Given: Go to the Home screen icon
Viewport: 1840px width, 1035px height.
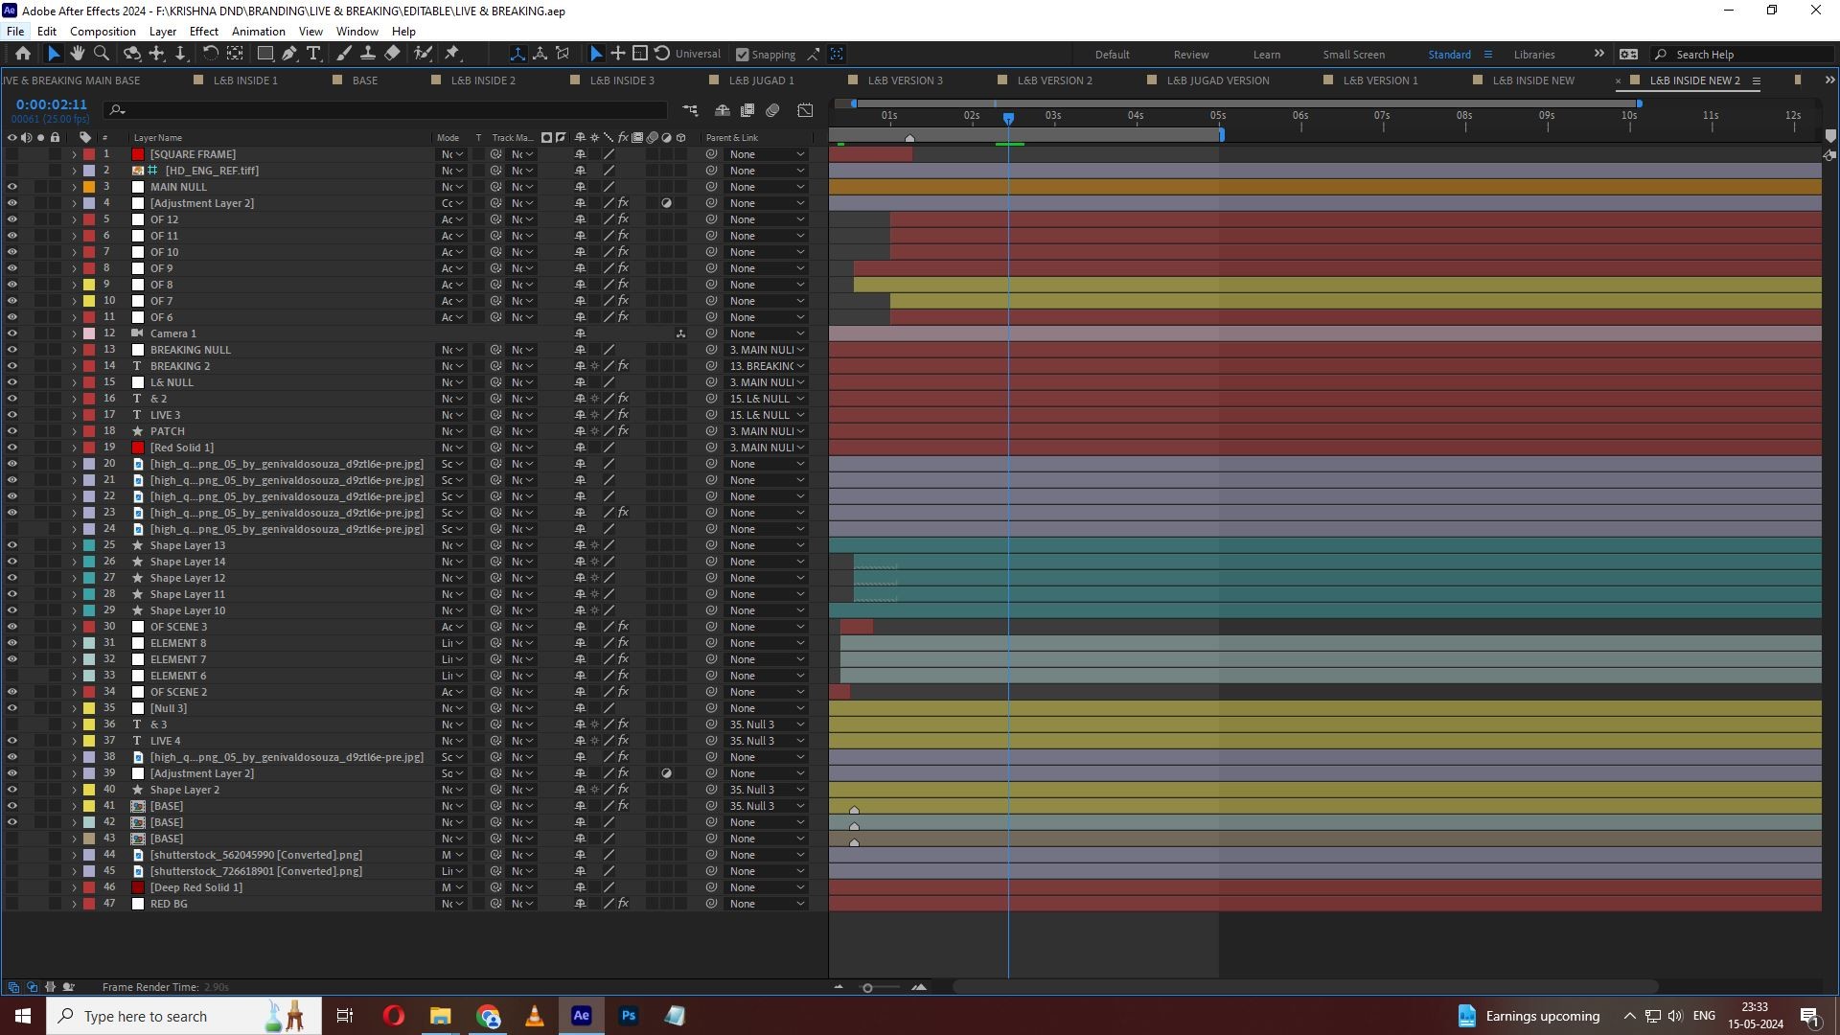Looking at the screenshot, I should coord(23,54).
